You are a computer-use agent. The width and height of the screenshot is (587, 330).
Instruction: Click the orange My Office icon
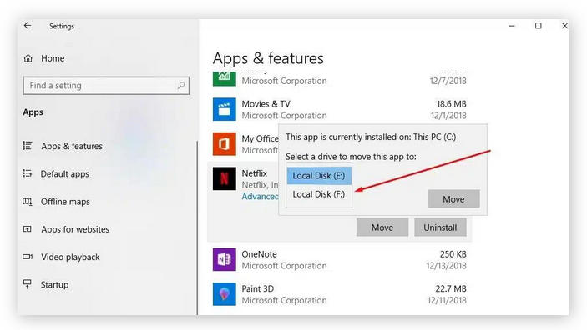[x=225, y=144]
